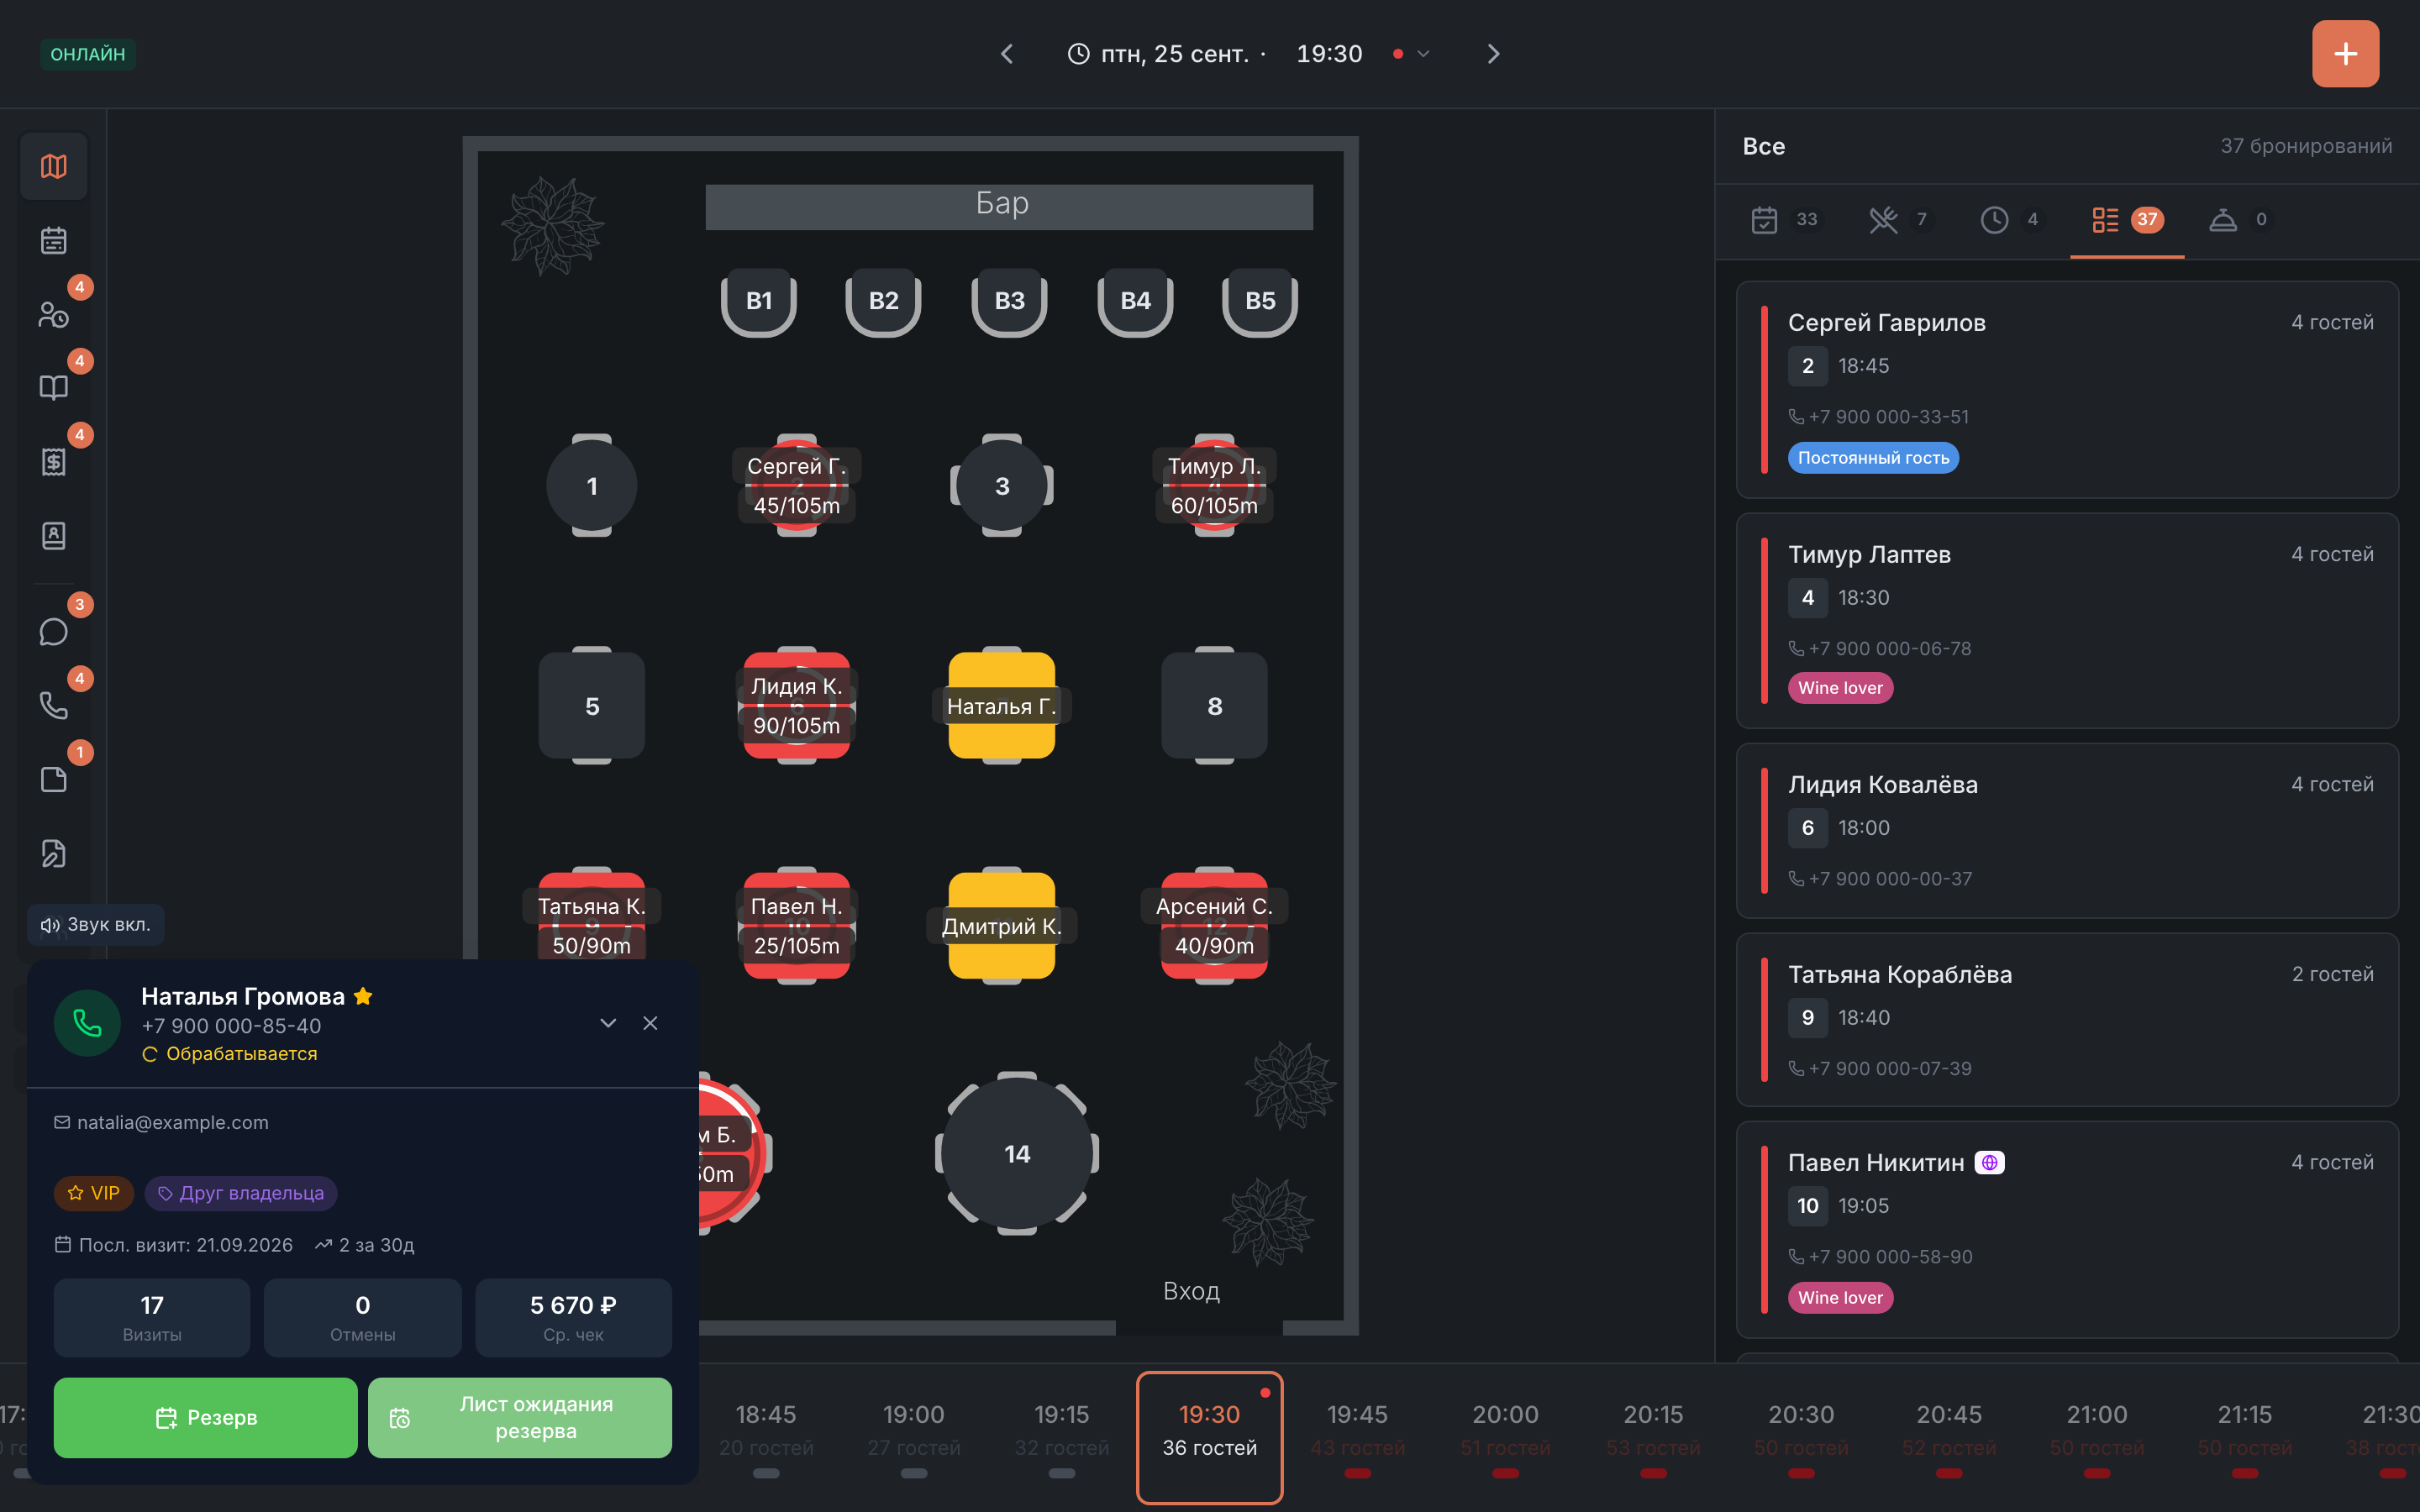Click natalia@example.com email address
This screenshot has width=2420, height=1512.
173,1122
